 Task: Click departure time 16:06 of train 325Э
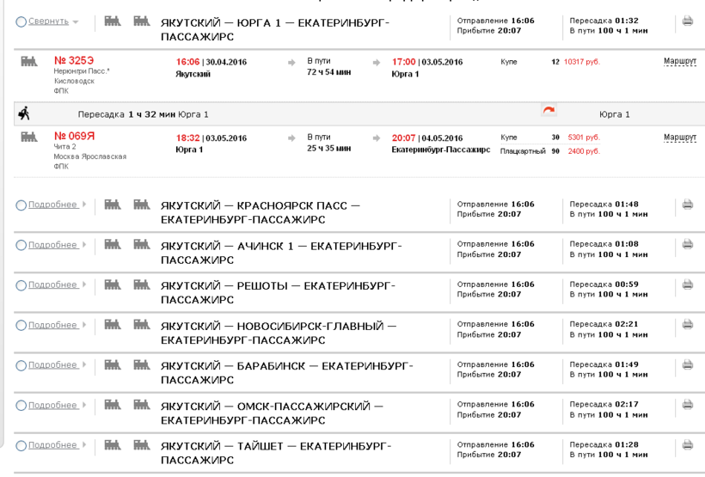pos(187,62)
